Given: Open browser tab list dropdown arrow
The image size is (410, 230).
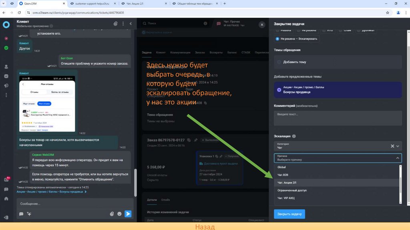Looking at the screenshot, I should point(3,4).
